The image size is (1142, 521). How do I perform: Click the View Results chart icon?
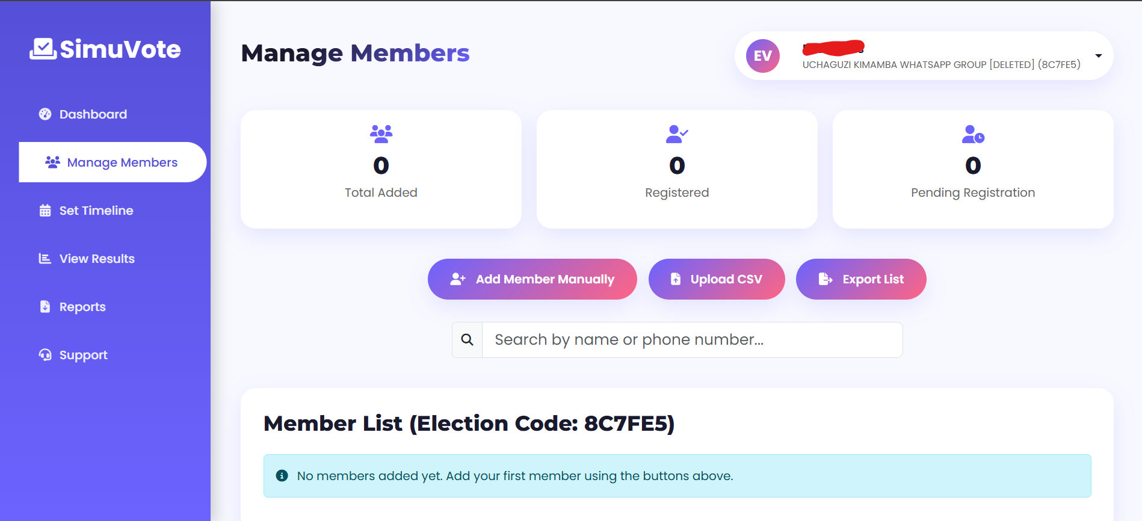pyautogui.click(x=44, y=258)
